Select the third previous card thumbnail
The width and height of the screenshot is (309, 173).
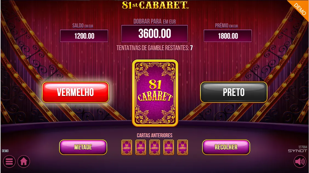[x=155, y=147]
